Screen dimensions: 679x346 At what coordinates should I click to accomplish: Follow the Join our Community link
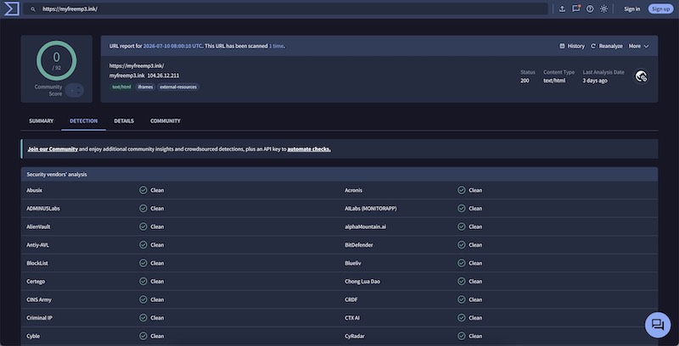click(53, 148)
